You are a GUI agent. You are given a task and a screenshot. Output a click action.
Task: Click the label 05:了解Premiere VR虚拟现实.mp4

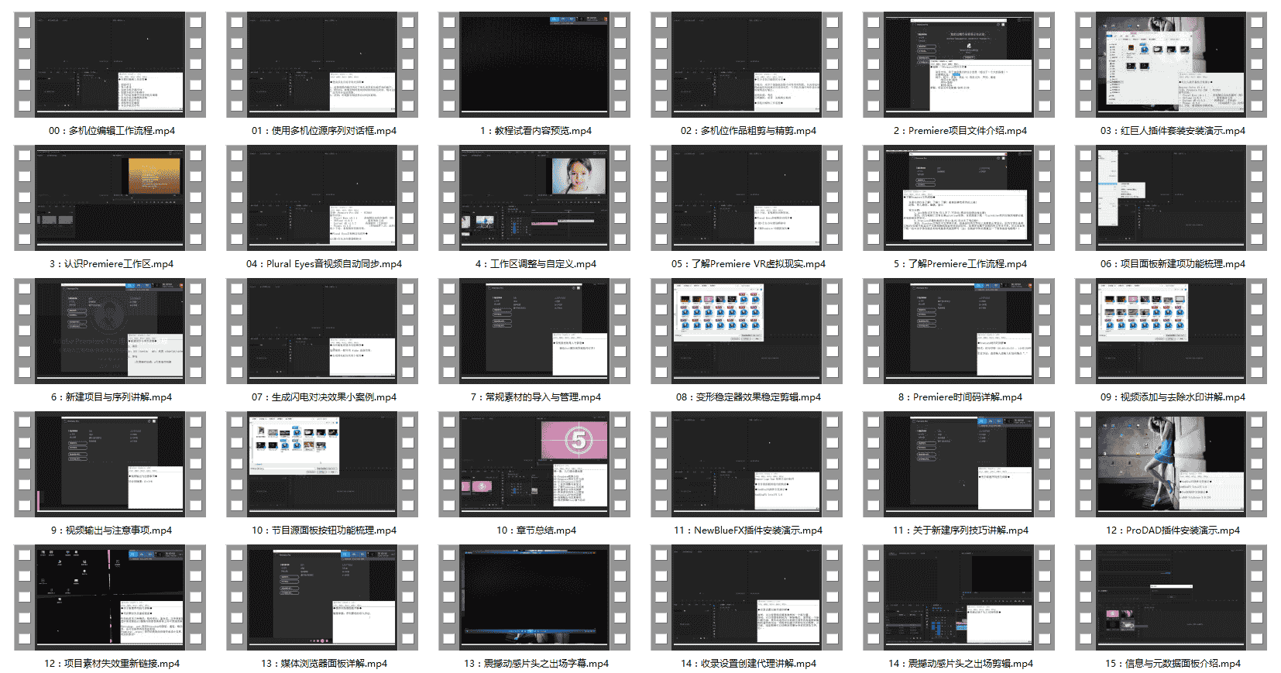tap(748, 264)
